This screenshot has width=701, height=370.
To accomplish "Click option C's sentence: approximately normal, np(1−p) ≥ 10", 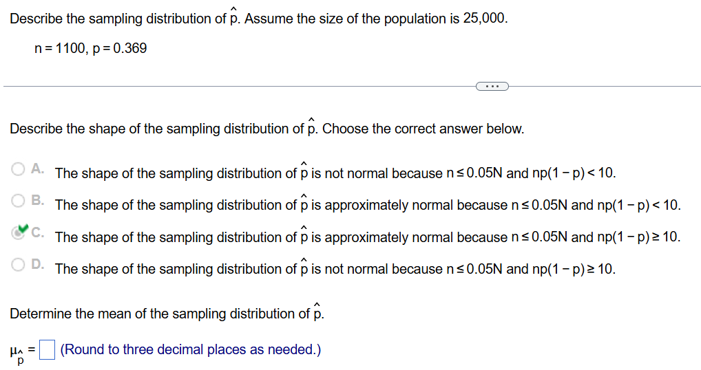I will point(368,237).
